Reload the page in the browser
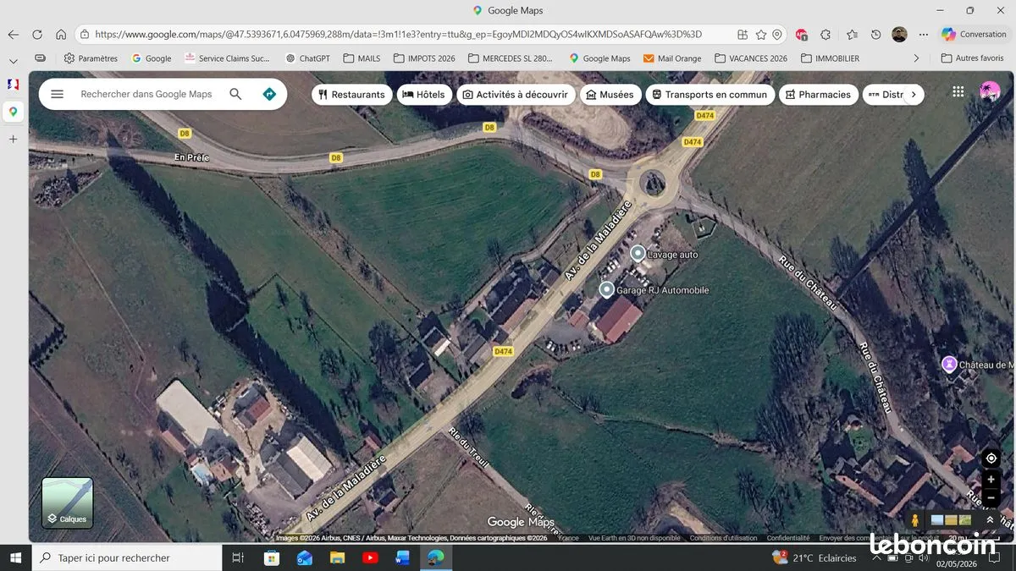Screen dimensions: 1016x571 coord(36,35)
